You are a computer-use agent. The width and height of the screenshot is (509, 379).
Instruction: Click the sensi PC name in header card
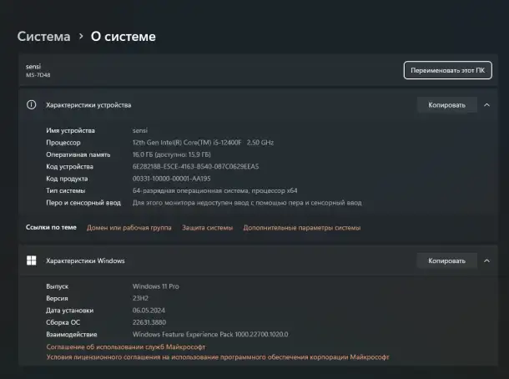[33, 67]
